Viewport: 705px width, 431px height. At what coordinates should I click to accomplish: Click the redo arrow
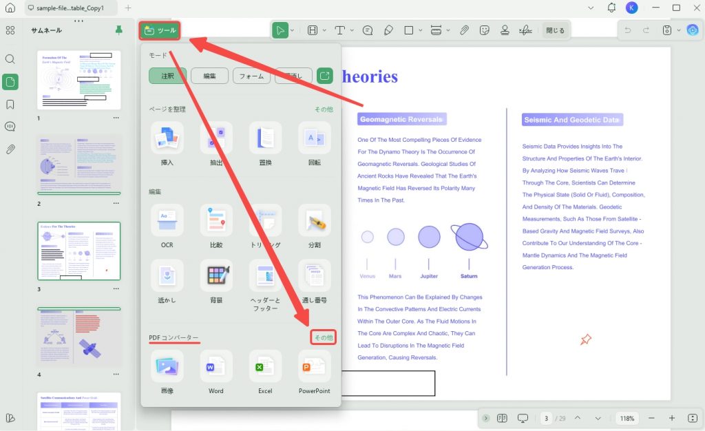646,30
